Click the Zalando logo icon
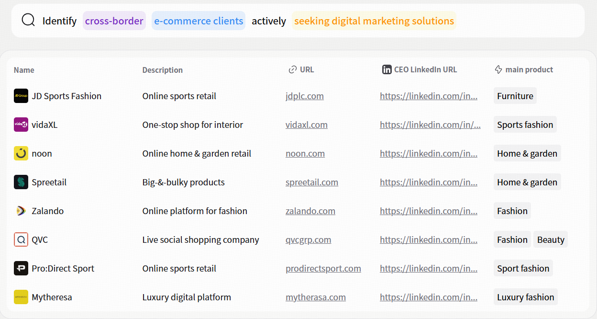597x319 pixels. pyautogui.click(x=21, y=211)
